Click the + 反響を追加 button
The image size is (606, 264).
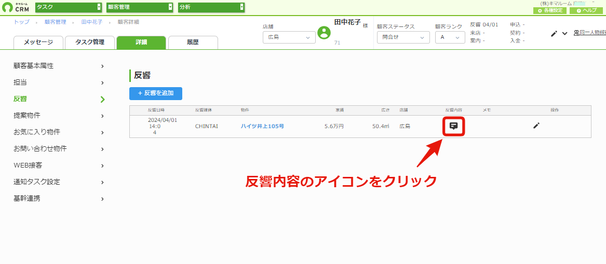156,93
